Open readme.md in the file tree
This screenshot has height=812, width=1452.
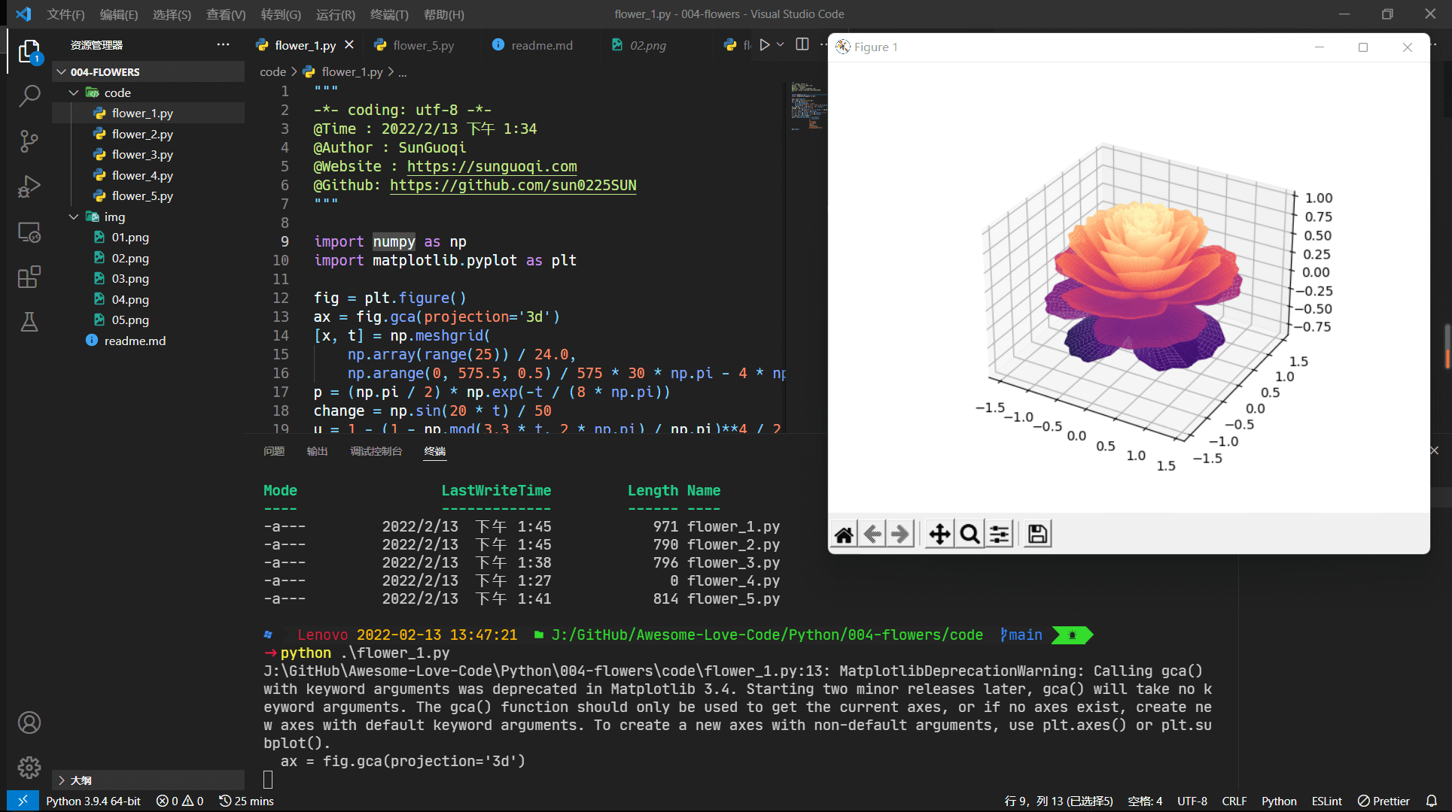[148, 341]
